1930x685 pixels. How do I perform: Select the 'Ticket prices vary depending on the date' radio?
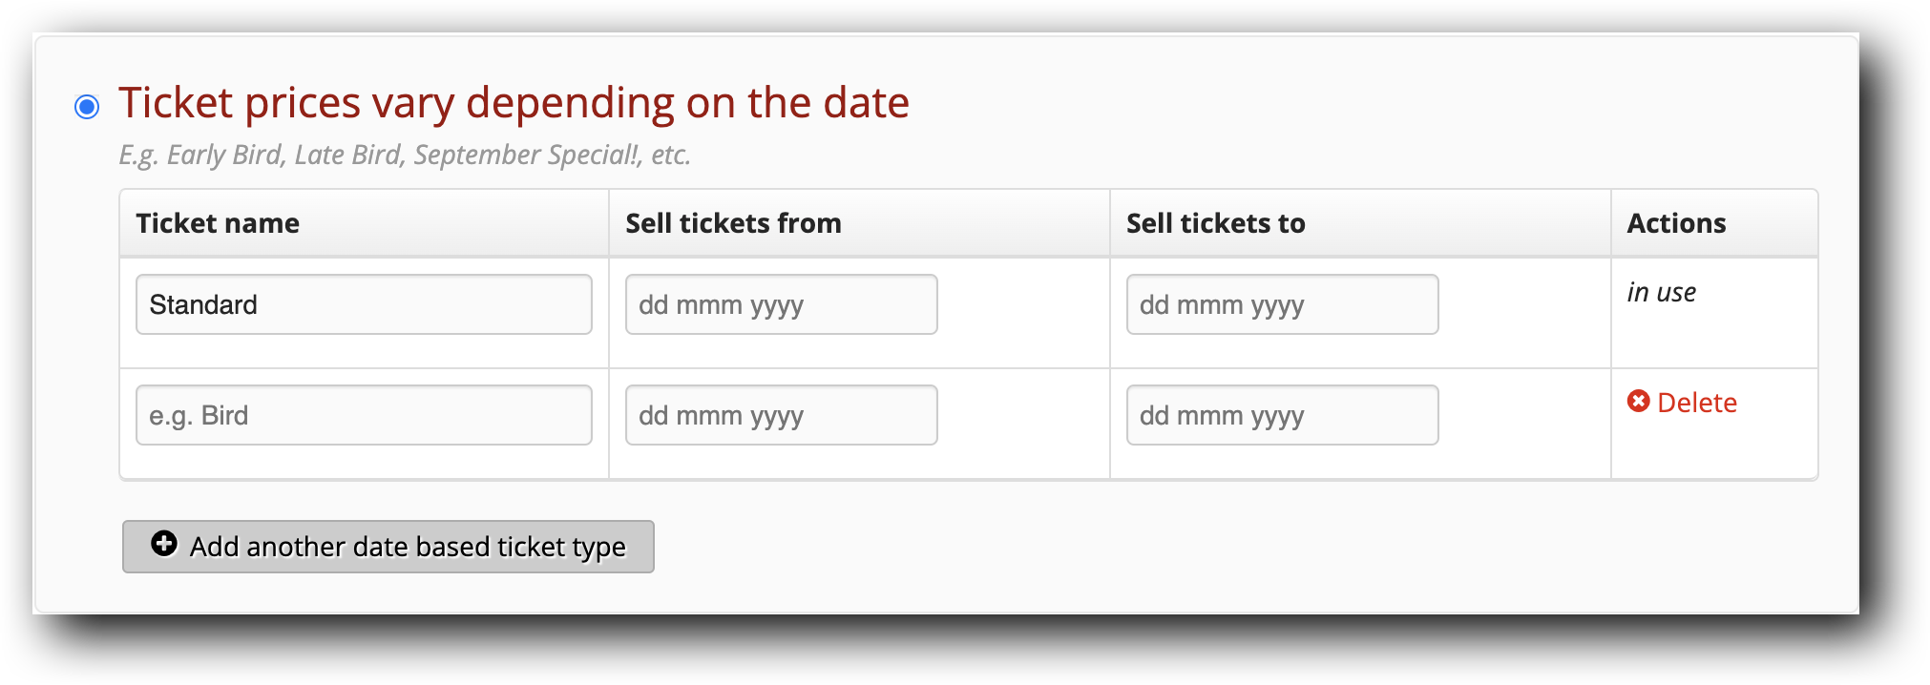pos(89,106)
